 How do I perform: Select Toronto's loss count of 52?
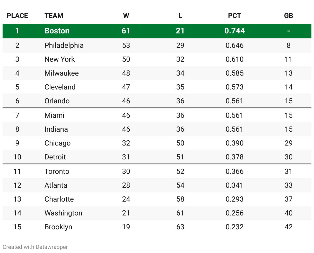tap(180, 171)
